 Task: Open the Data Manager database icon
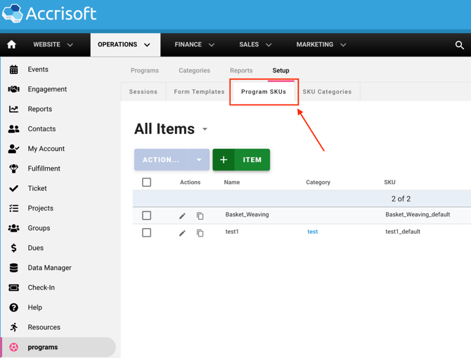(13, 267)
